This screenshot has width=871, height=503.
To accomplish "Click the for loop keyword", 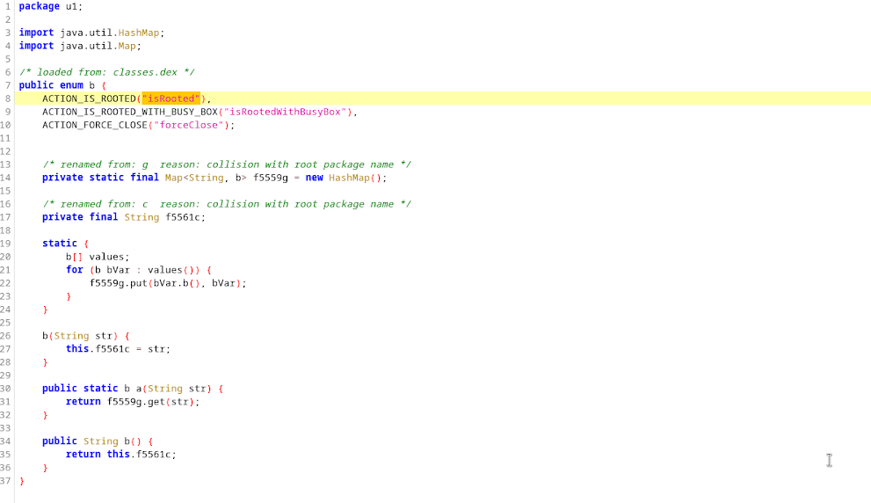I will point(75,270).
